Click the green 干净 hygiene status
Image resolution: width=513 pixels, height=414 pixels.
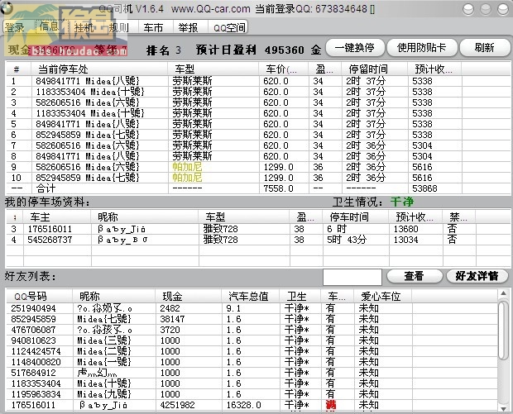402,202
